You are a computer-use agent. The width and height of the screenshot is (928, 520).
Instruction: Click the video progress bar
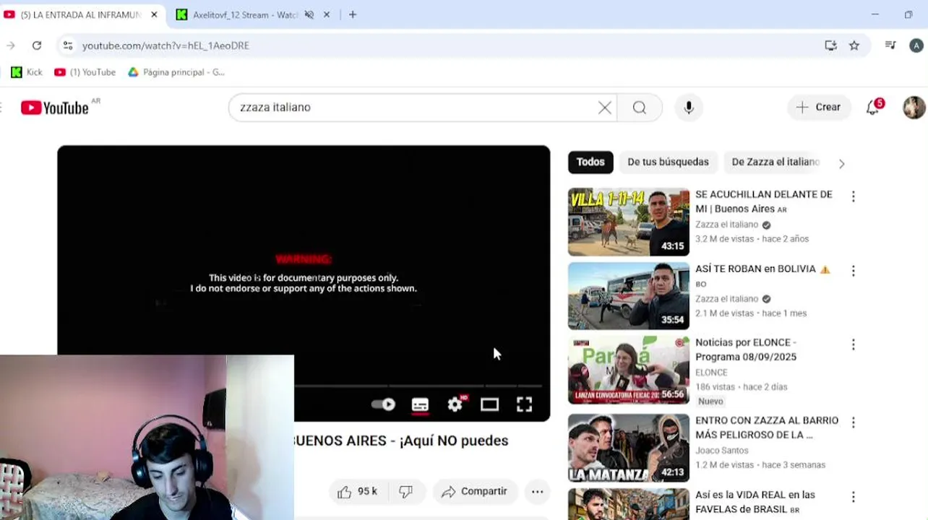point(418,386)
